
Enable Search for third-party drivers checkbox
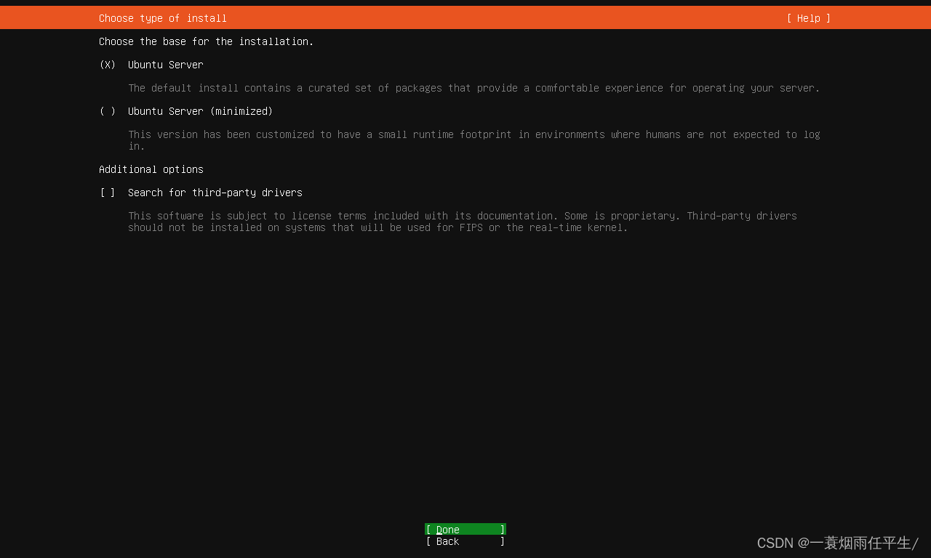[x=108, y=193]
